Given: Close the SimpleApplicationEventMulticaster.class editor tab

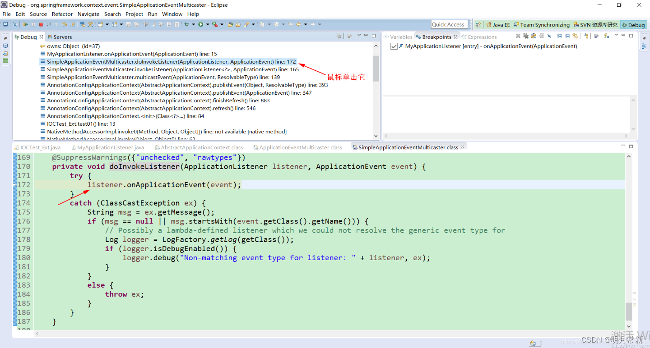Looking at the screenshot, I should point(463,147).
